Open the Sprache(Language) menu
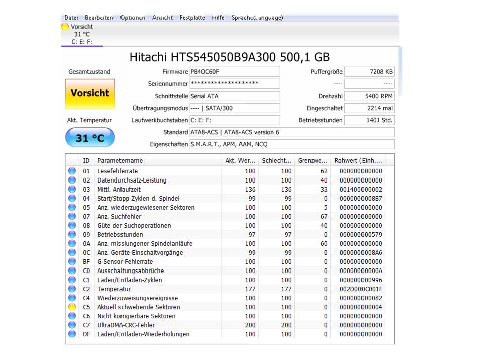Image resolution: width=482 pixels, height=362 pixels. (x=257, y=18)
